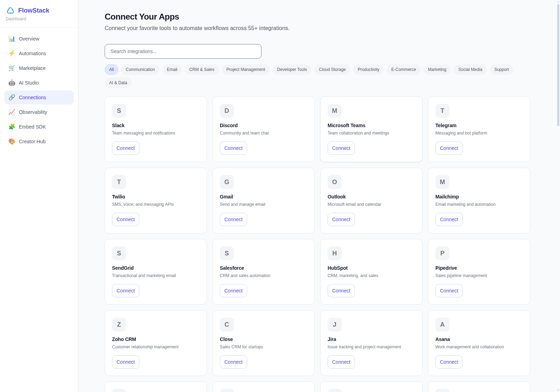Click the Pipedrive letter P icon
The height and width of the screenshot is (392, 560).
pos(442,253)
